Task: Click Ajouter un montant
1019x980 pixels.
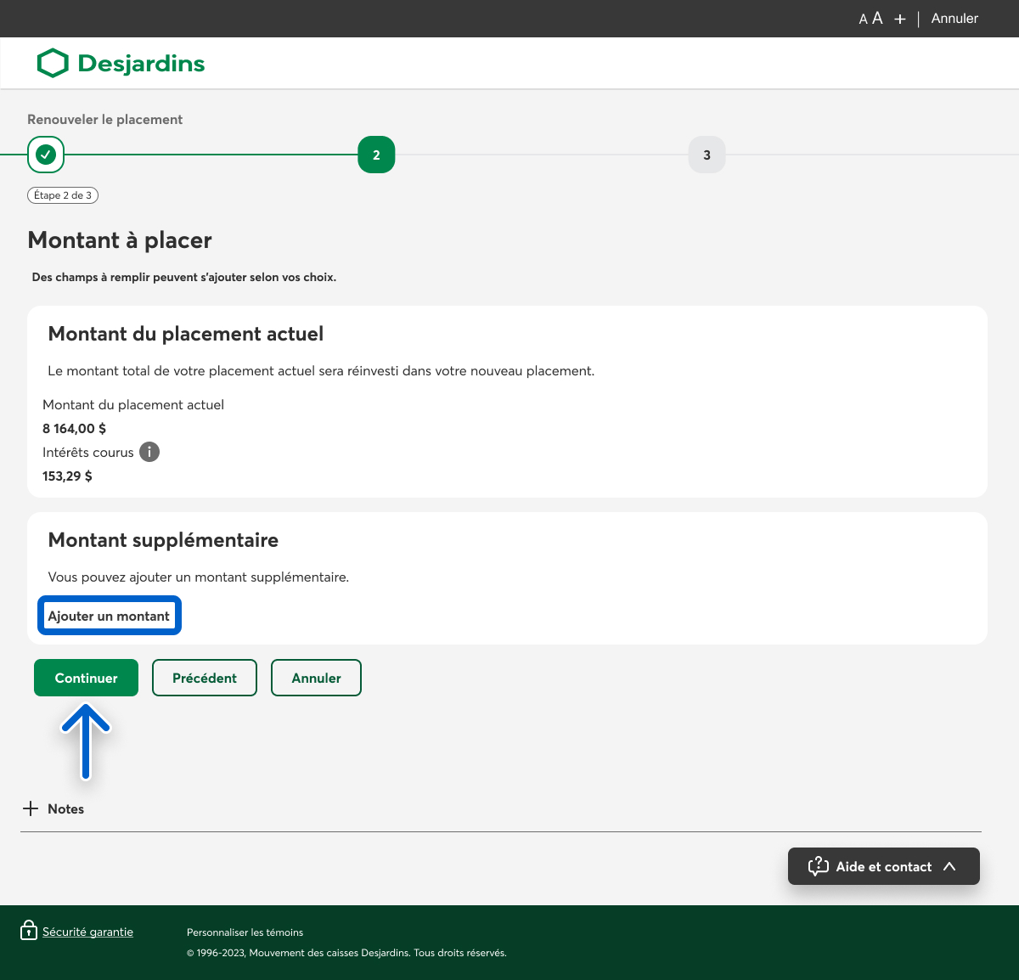Action: pos(109,616)
